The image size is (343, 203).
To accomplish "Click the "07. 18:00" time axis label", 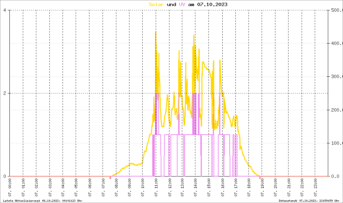I will pyautogui.click(x=249, y=188).
